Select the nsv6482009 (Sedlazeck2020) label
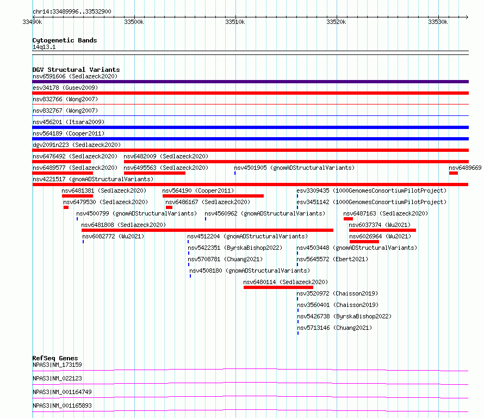The image size is (484, 418). click(166, 156)
